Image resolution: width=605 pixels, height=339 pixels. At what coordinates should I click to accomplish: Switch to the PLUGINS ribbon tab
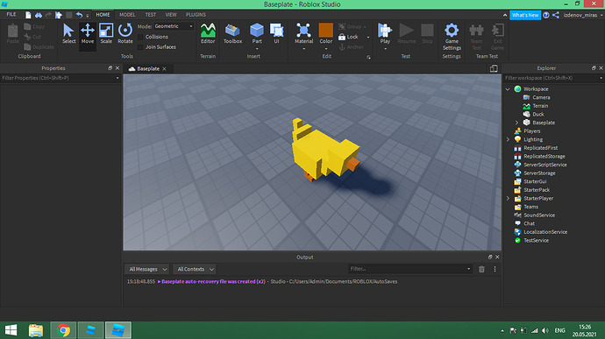(x=196, y=15)
